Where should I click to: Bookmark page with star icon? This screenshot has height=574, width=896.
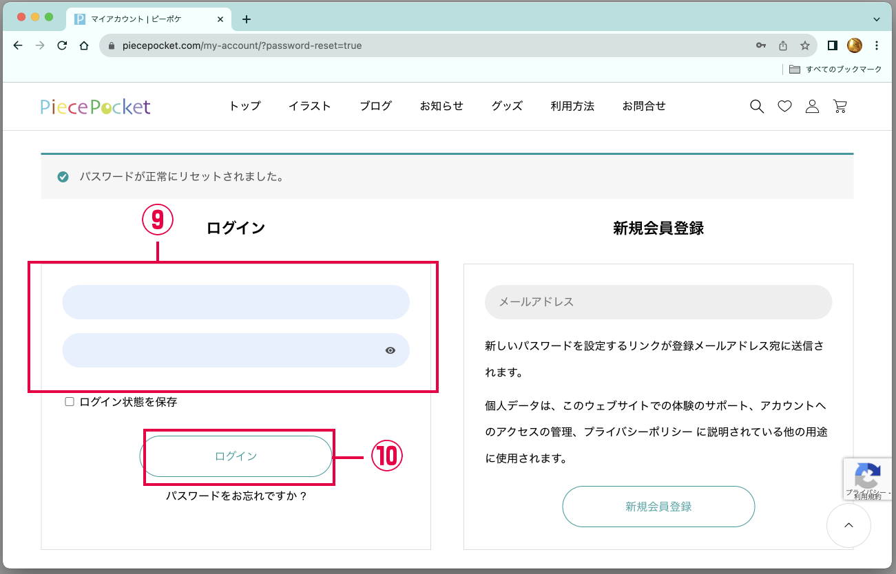(x=804, y=45)
